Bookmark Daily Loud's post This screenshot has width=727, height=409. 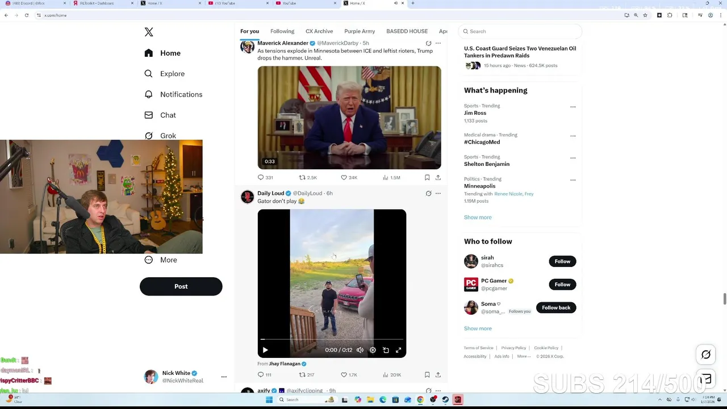click(x=427, y=375)
